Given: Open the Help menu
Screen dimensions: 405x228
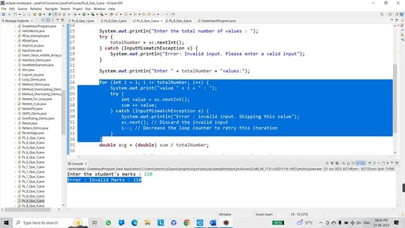Looking at the screenshot, I should [111, 9].
